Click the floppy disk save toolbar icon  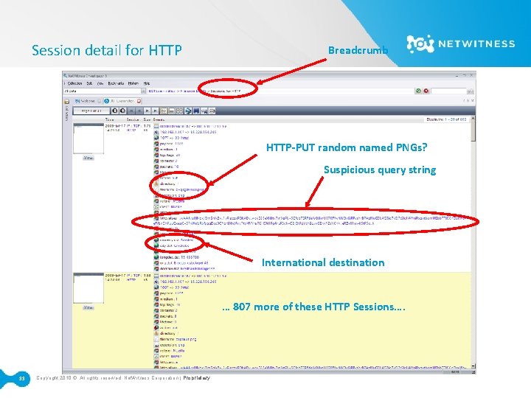pos(196,111)
